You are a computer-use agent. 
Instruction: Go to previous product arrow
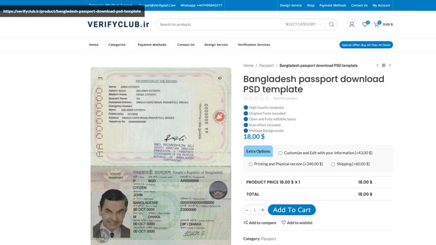[377, 65]
